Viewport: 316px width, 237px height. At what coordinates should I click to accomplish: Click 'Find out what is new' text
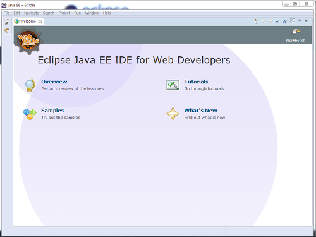pos(205,118)
